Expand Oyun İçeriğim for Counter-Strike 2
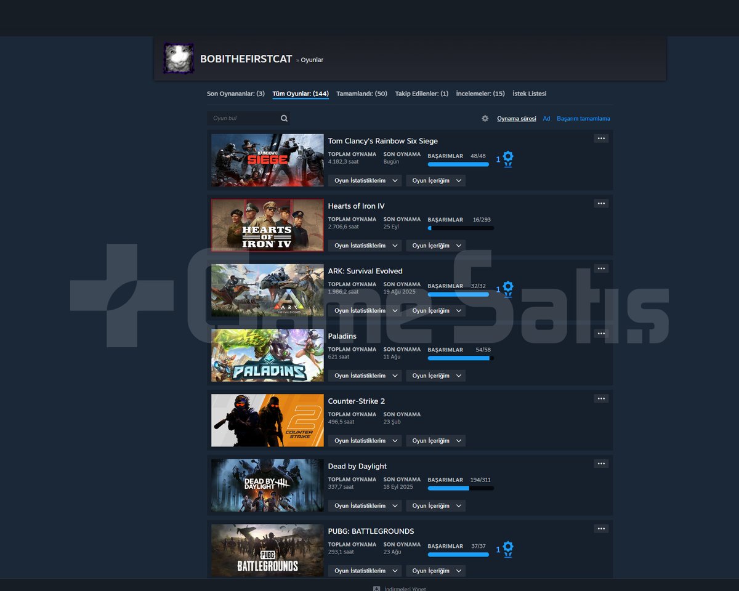Image resolution: width=739 pixels, height=591 pixels. [x=435, y=441]
